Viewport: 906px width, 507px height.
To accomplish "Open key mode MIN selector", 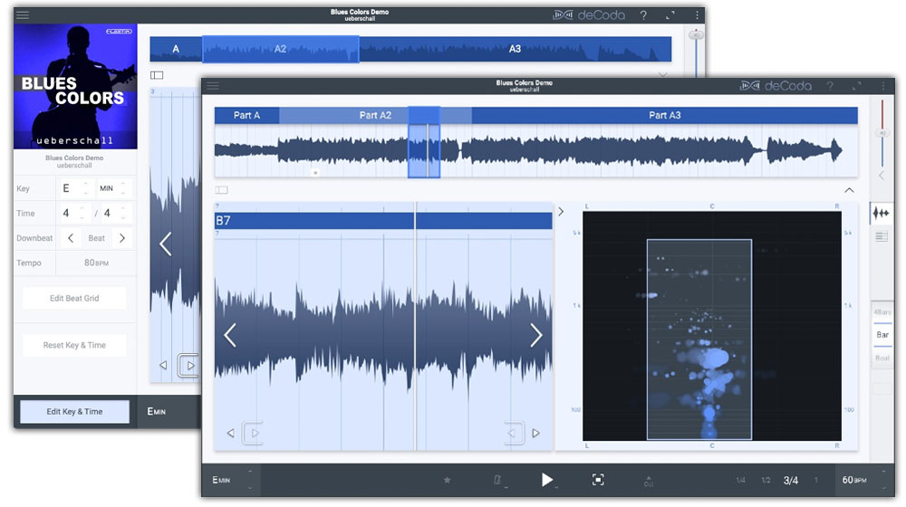I will coord(113,188).
